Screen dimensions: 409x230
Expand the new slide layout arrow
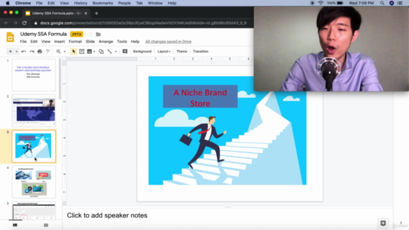pyautogui.click(x=17, y=52)
